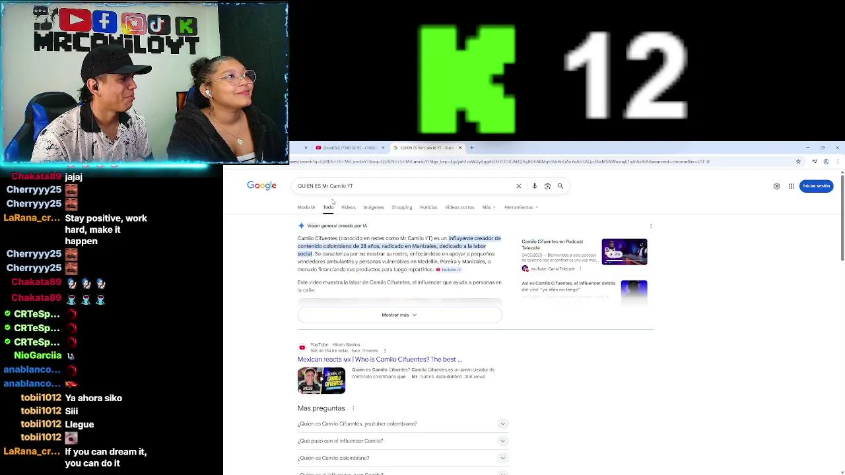Image resolution: width=845 pixels, height=475 pixels.
Task: Click the TikTok icon in the webcam overlay
Action: pyautogui.click(x=158, y=25)
